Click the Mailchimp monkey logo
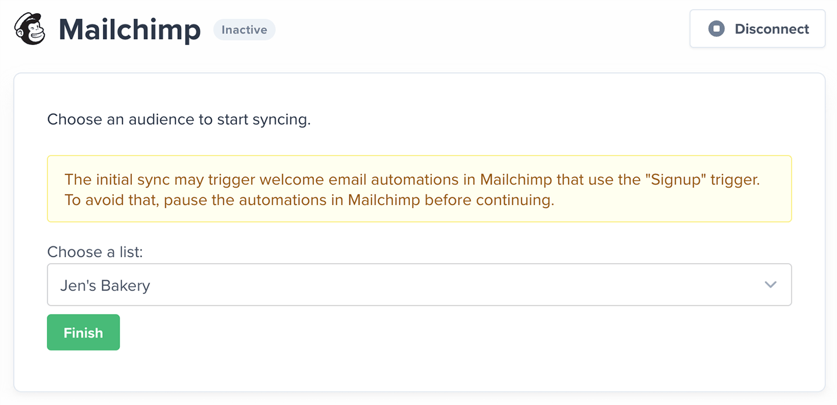 (x=31, y=29)
